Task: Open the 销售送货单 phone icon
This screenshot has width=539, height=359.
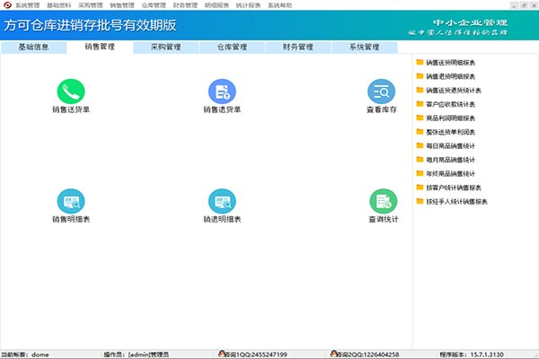Action: coord(71,92)
